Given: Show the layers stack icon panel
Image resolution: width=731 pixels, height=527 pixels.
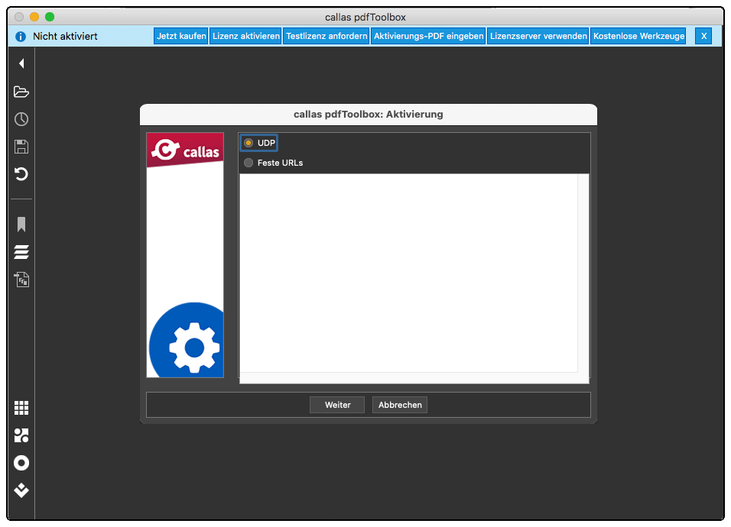Looking at the screenshot, I should coord(21,252).
